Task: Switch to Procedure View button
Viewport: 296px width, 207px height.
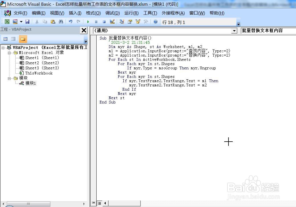Action: 93,203
